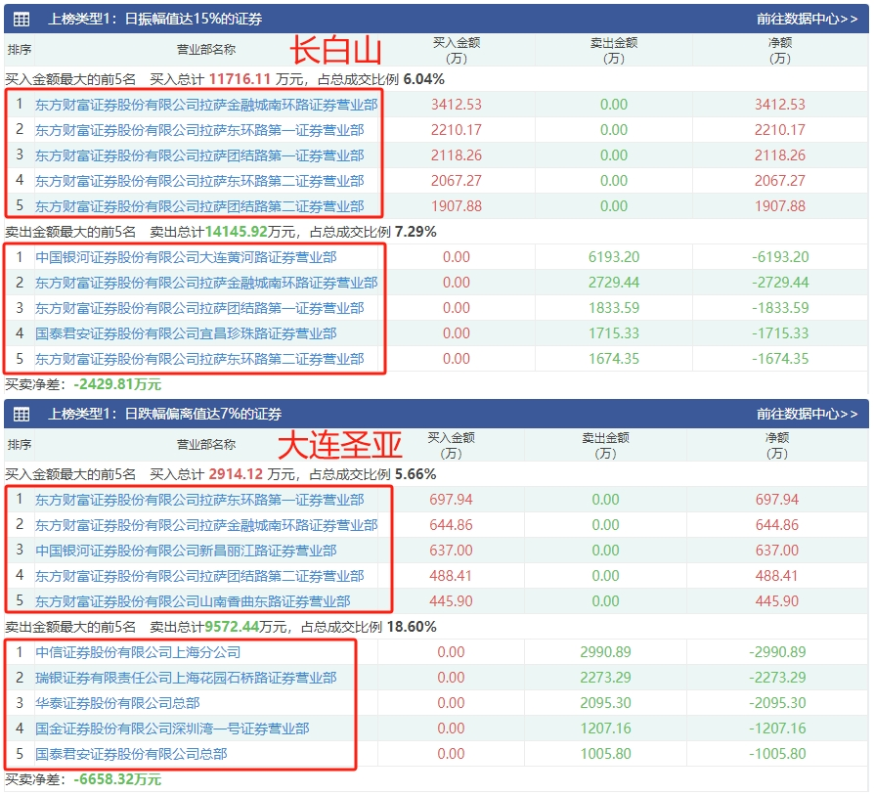Open 前往数据中心 link in the 日跌幅偏离值达7% header
Screen dimensions: 874x795
tap(807, 414)
